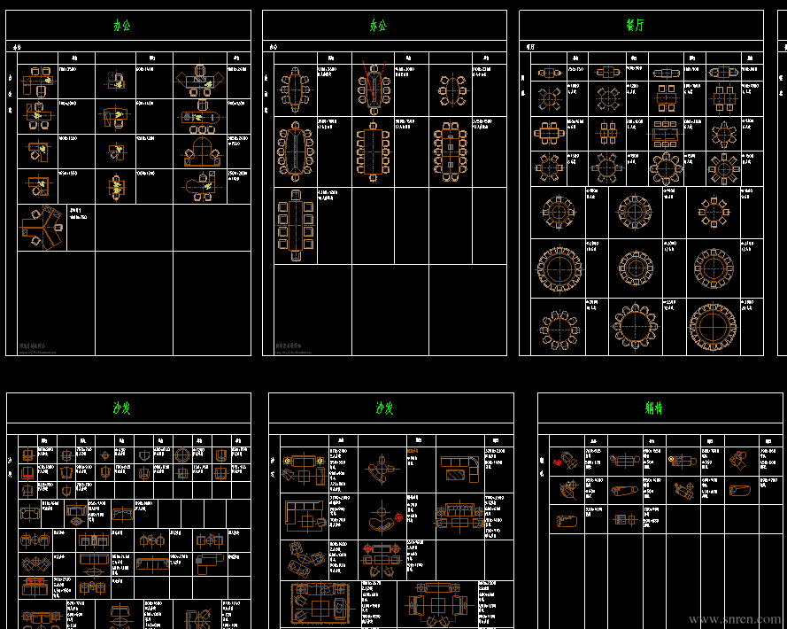The width and height of the screenshot is (787, 629).
Task: Pick the semicircular executive desk block
Action: coord(202,151)
